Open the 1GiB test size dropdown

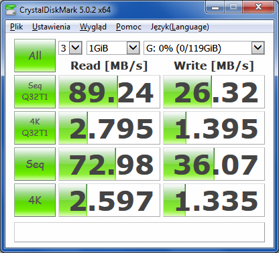click(113, 48)
